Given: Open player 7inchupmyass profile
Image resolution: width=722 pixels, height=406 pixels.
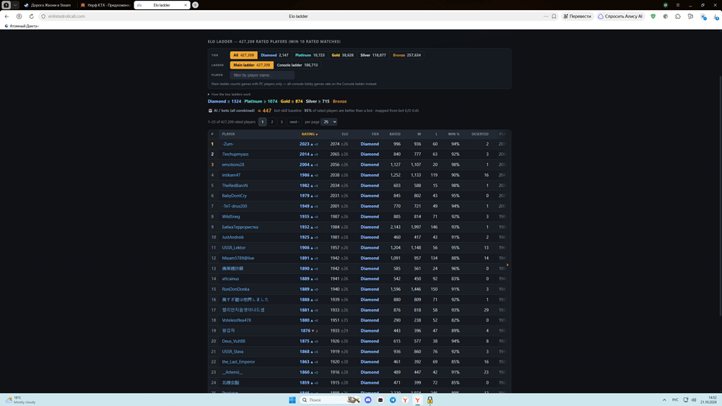Looking at the screenshot, I should pos(235,155).
